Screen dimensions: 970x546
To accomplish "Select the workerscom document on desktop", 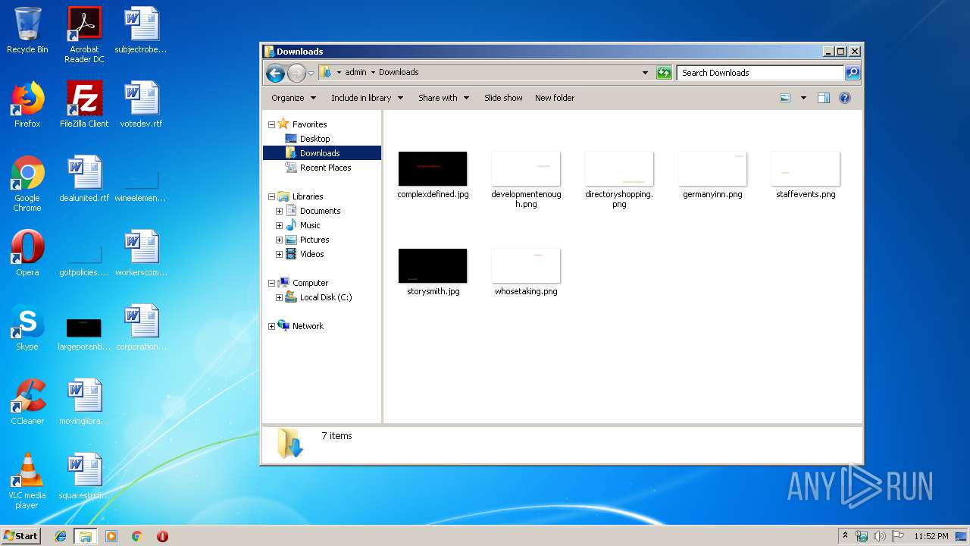I will [141, 253].
